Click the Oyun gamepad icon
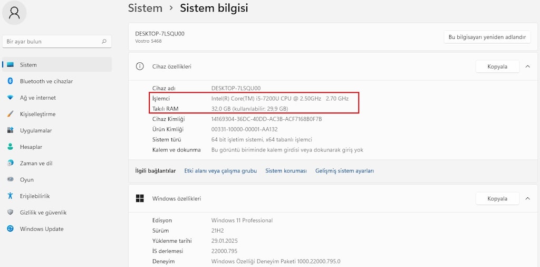Screen dimensions: 540x267 click(10, 179)
